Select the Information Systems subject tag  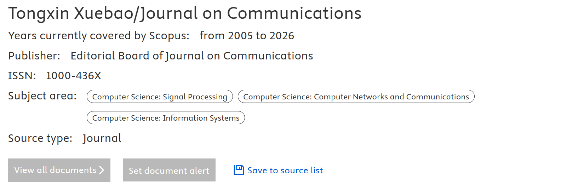pos(166,118)
